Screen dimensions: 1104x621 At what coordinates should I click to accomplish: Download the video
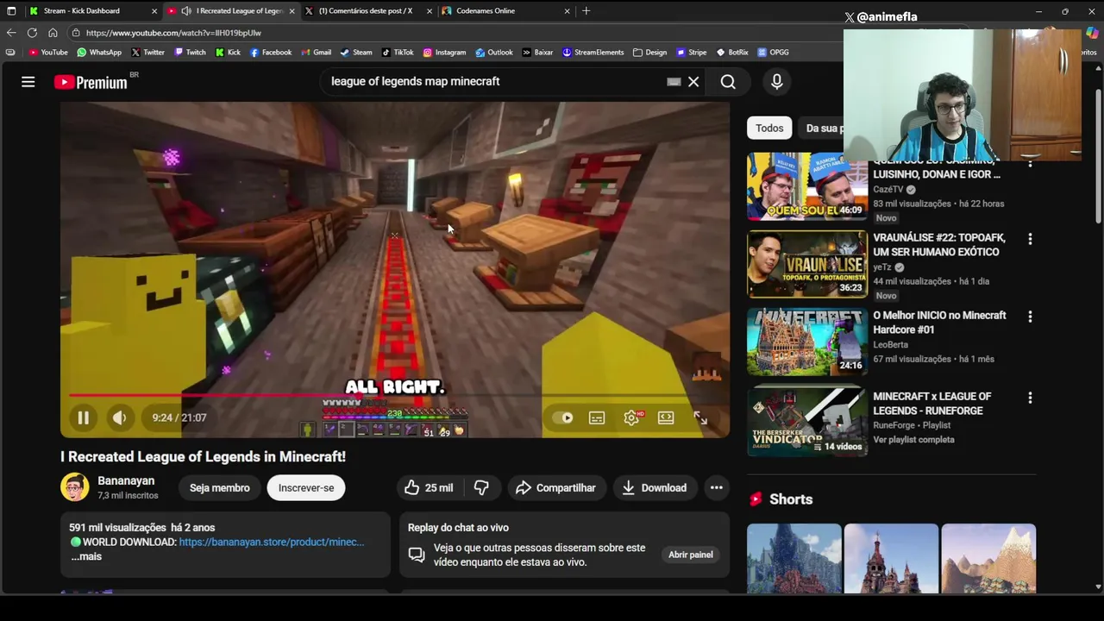tap(655, 488)
